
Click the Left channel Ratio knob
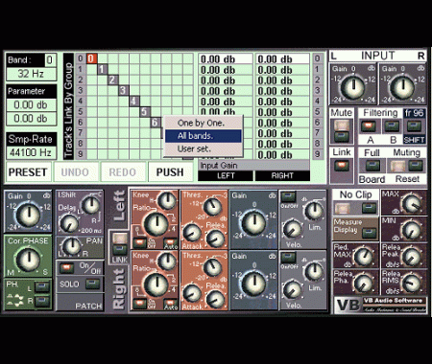tap(156, 223)
